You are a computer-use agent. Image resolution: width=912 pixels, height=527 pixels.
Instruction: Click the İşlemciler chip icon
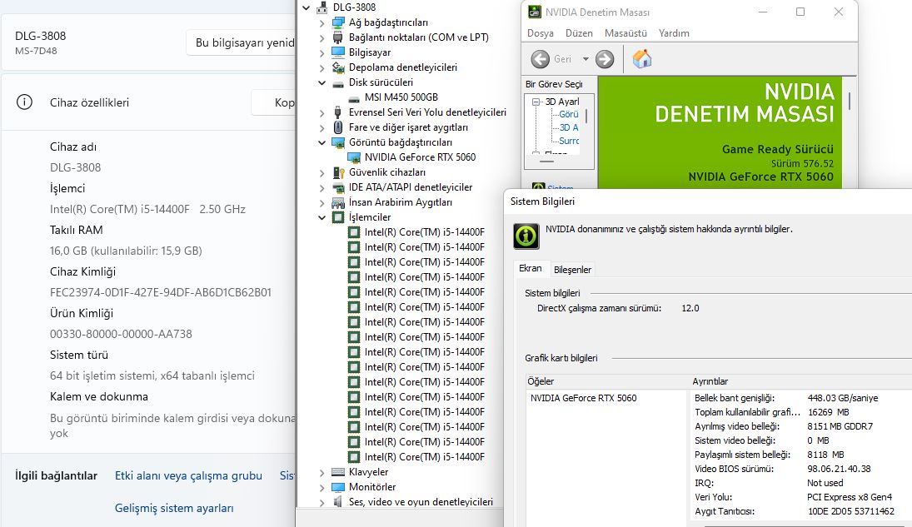point(338,217)
